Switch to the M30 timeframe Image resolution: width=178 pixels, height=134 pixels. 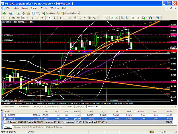click(x=19, y=18)
